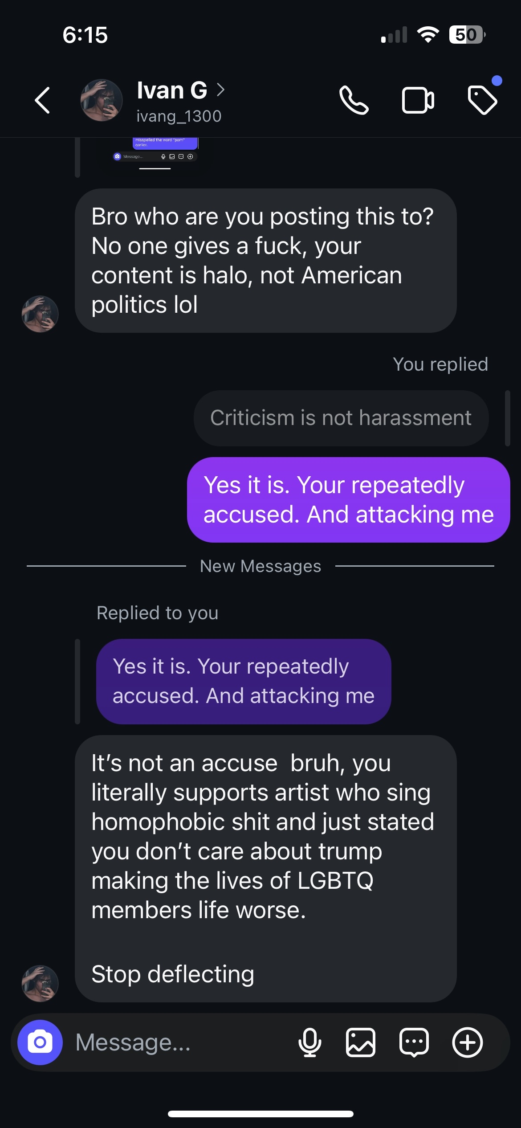Tap the ivang_1300 username
The width and height of the screenshot is (521, 1128).
[179, 116]
